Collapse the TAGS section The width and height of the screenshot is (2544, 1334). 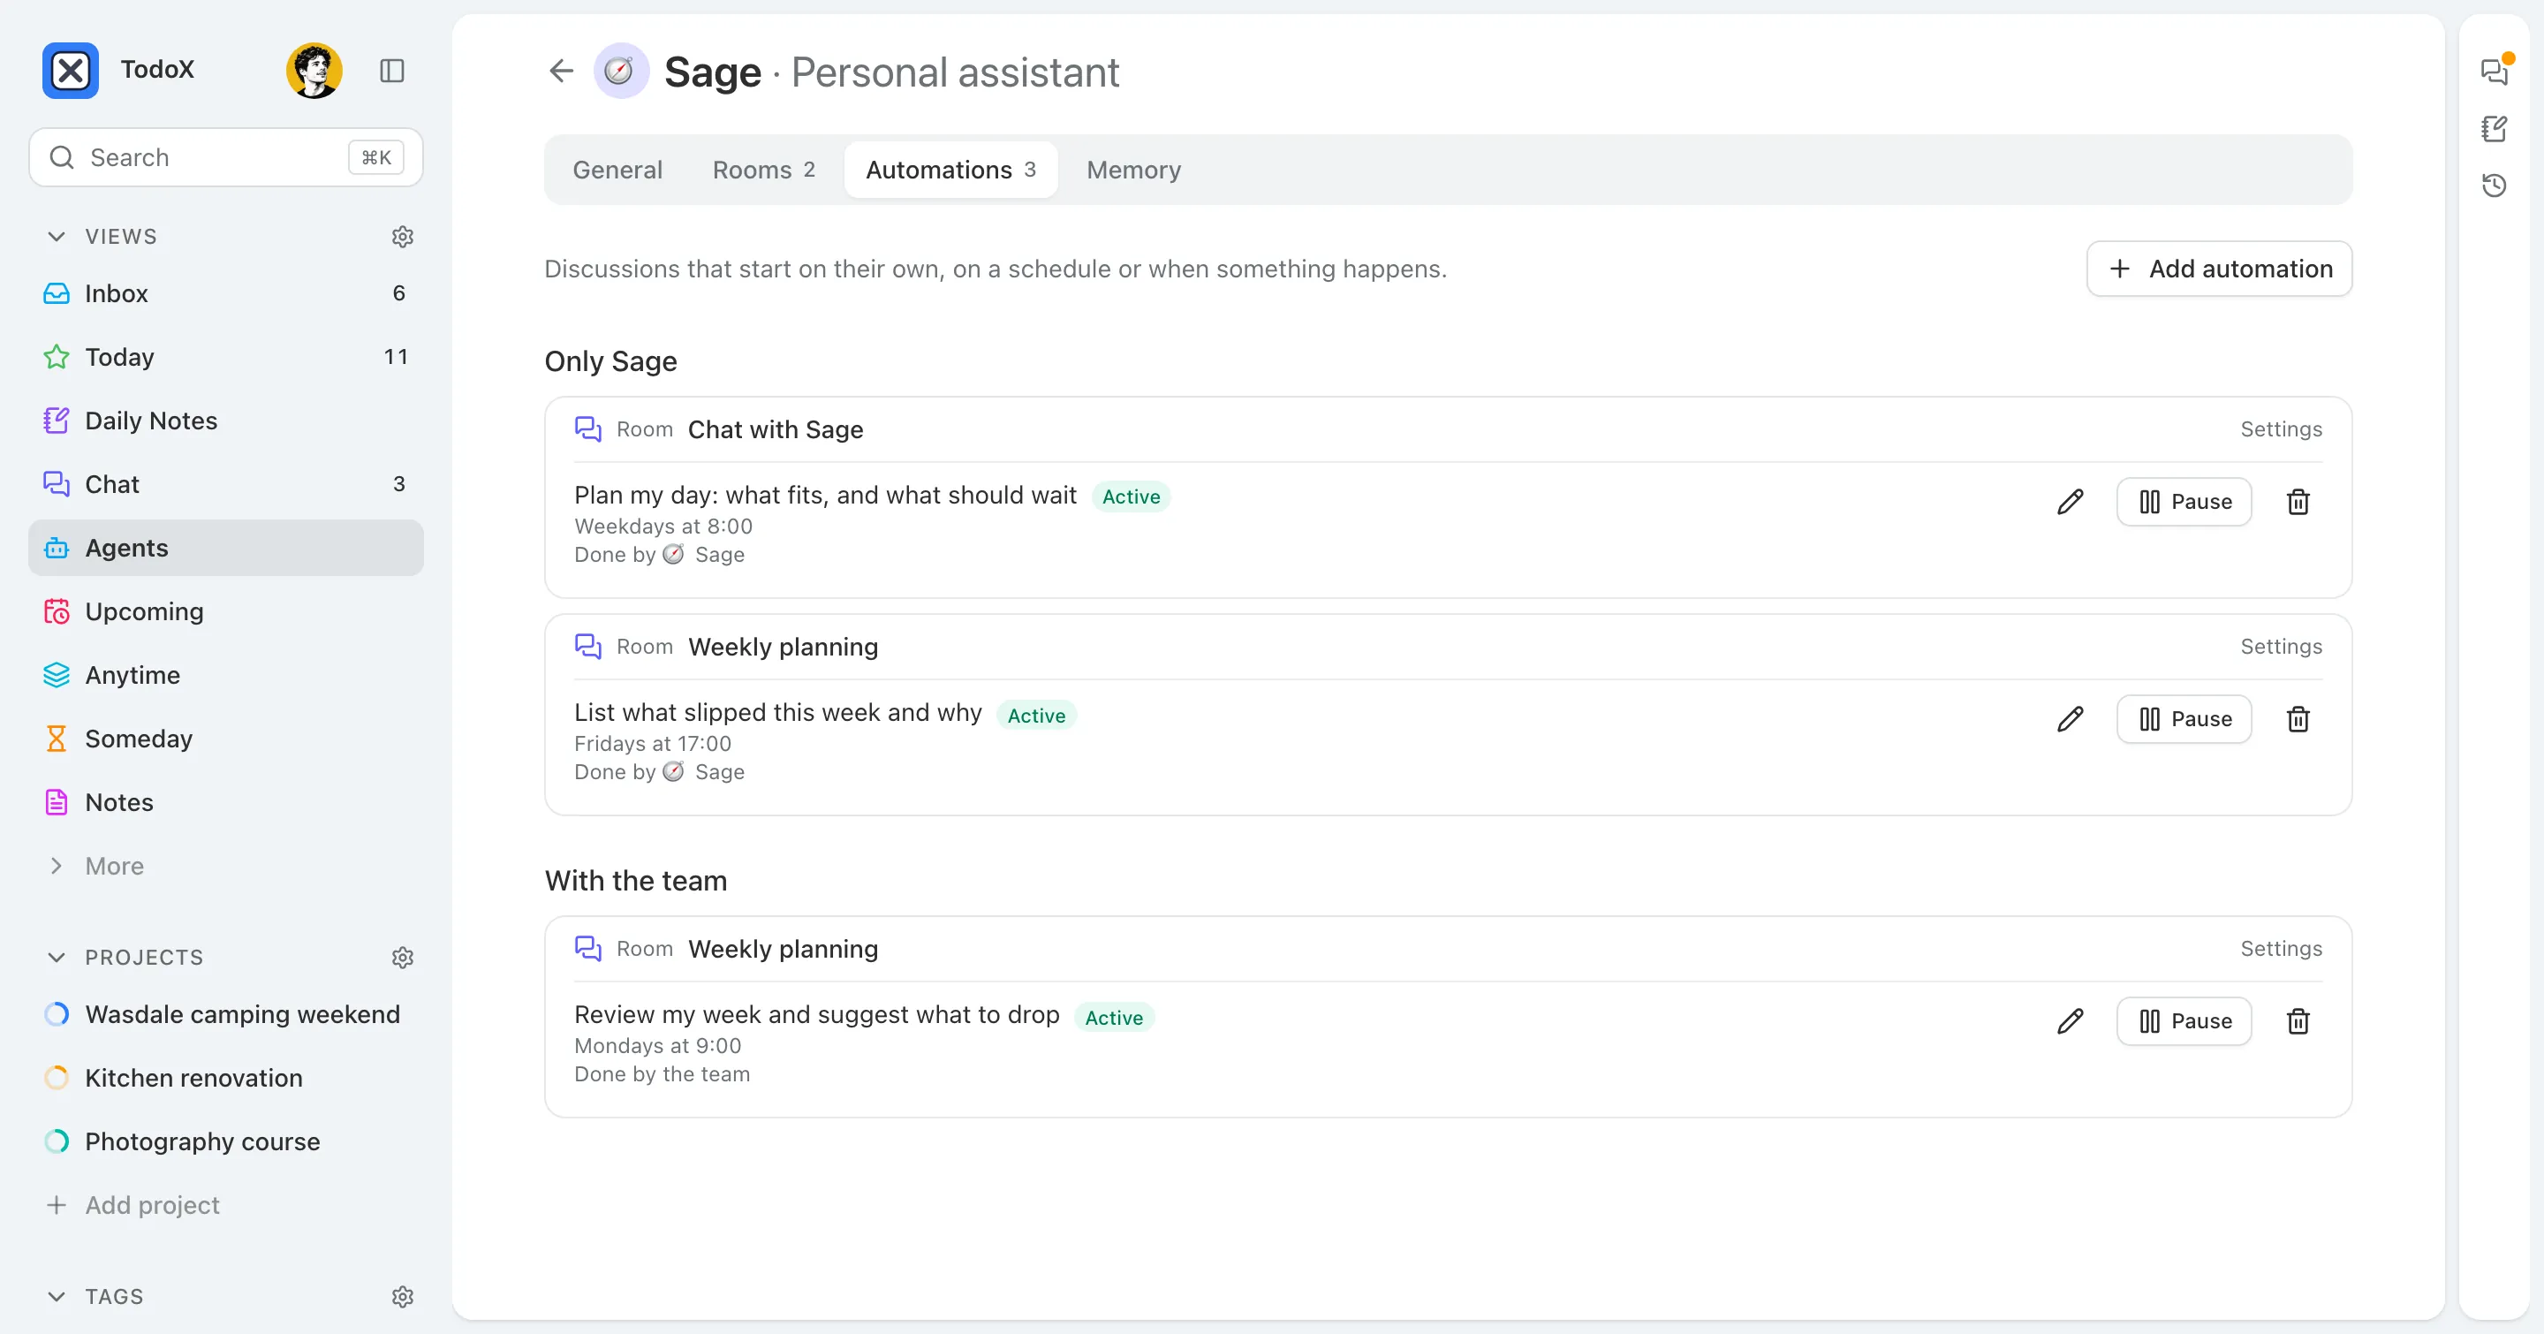tap(57, 1297)
